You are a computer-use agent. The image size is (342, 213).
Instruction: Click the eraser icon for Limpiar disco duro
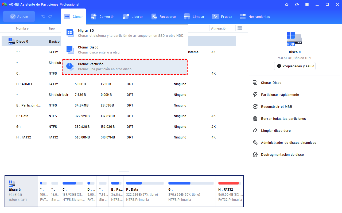coord(255,131)
